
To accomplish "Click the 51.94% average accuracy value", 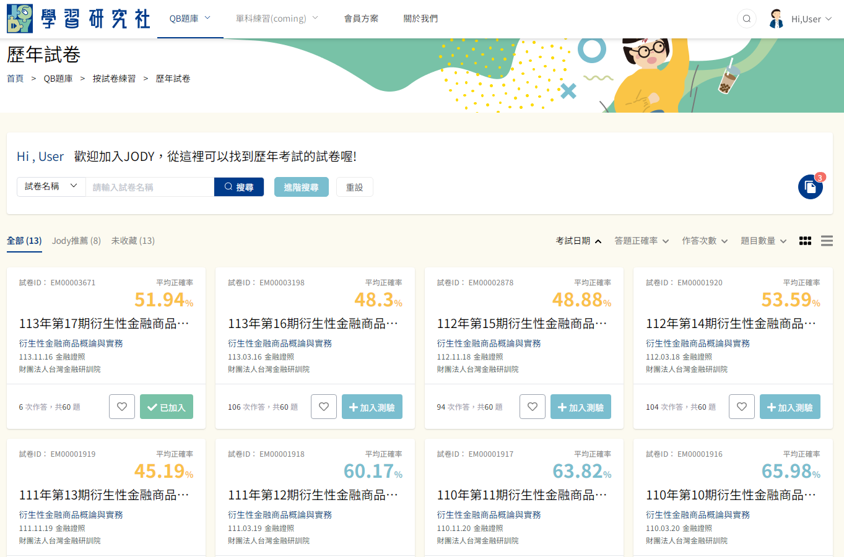I will pyautogui.click(x=164, y=300).
